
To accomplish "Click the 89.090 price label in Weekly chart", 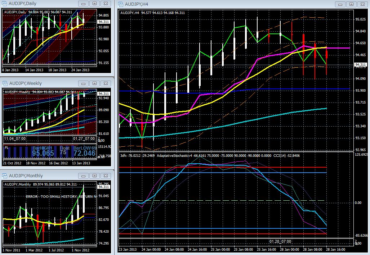I will click(x=104, y=110).
